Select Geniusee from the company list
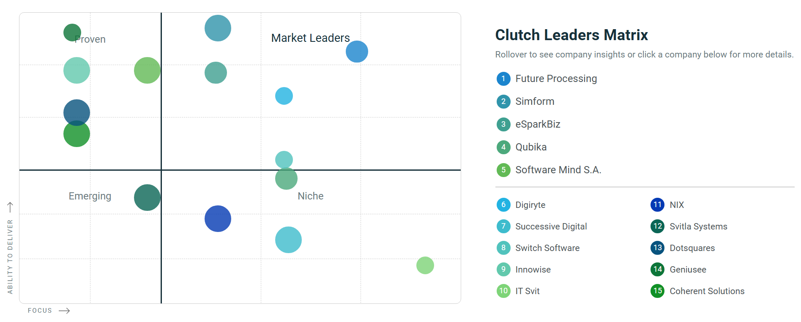Viewport: 801px width, 322px height. click(x=688, y=270)
